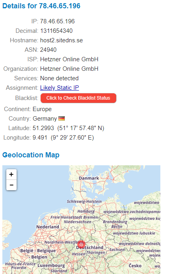Click the red geolocation marker on map
The image size is (171, 274).
tap(81, 244)
